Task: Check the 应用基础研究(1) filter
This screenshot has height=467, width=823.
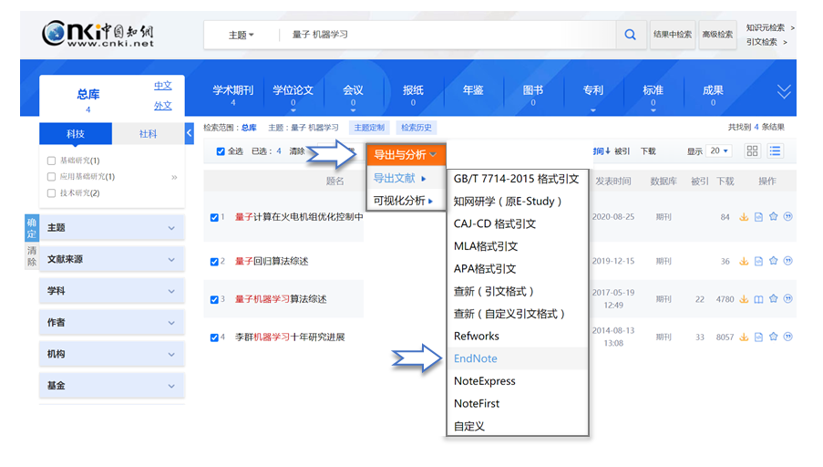Action: [x=51, y=177]
